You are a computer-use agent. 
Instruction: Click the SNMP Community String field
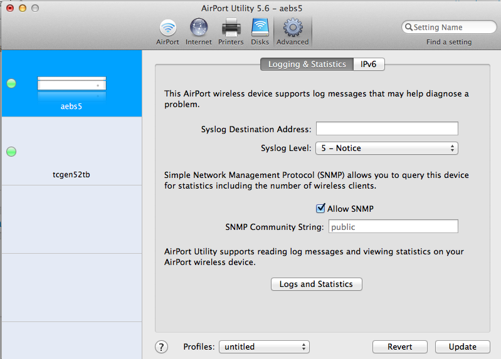(393, 227)
